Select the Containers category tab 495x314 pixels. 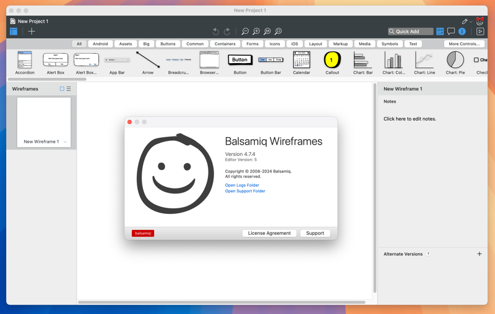(225, 44)
